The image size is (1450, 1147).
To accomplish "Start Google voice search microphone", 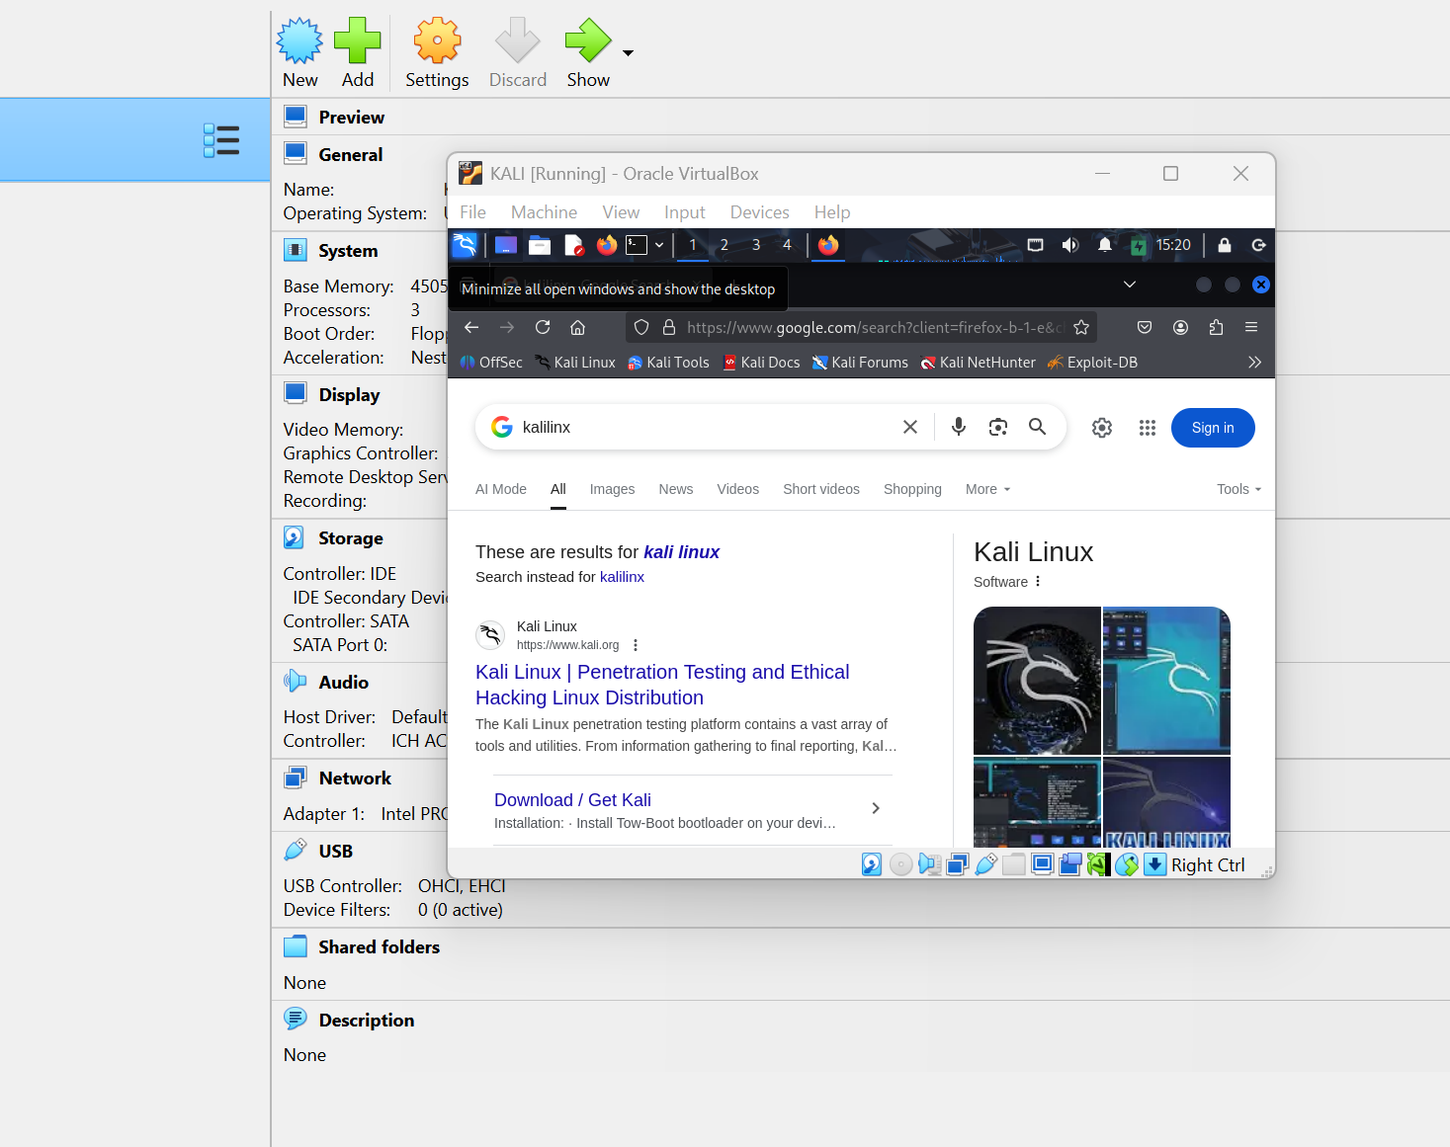I will click(959, 427).
